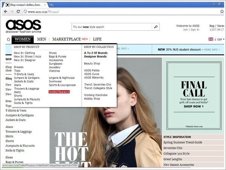Select New In: Designer
Viewport: 226px width, 170px height.
24,60
